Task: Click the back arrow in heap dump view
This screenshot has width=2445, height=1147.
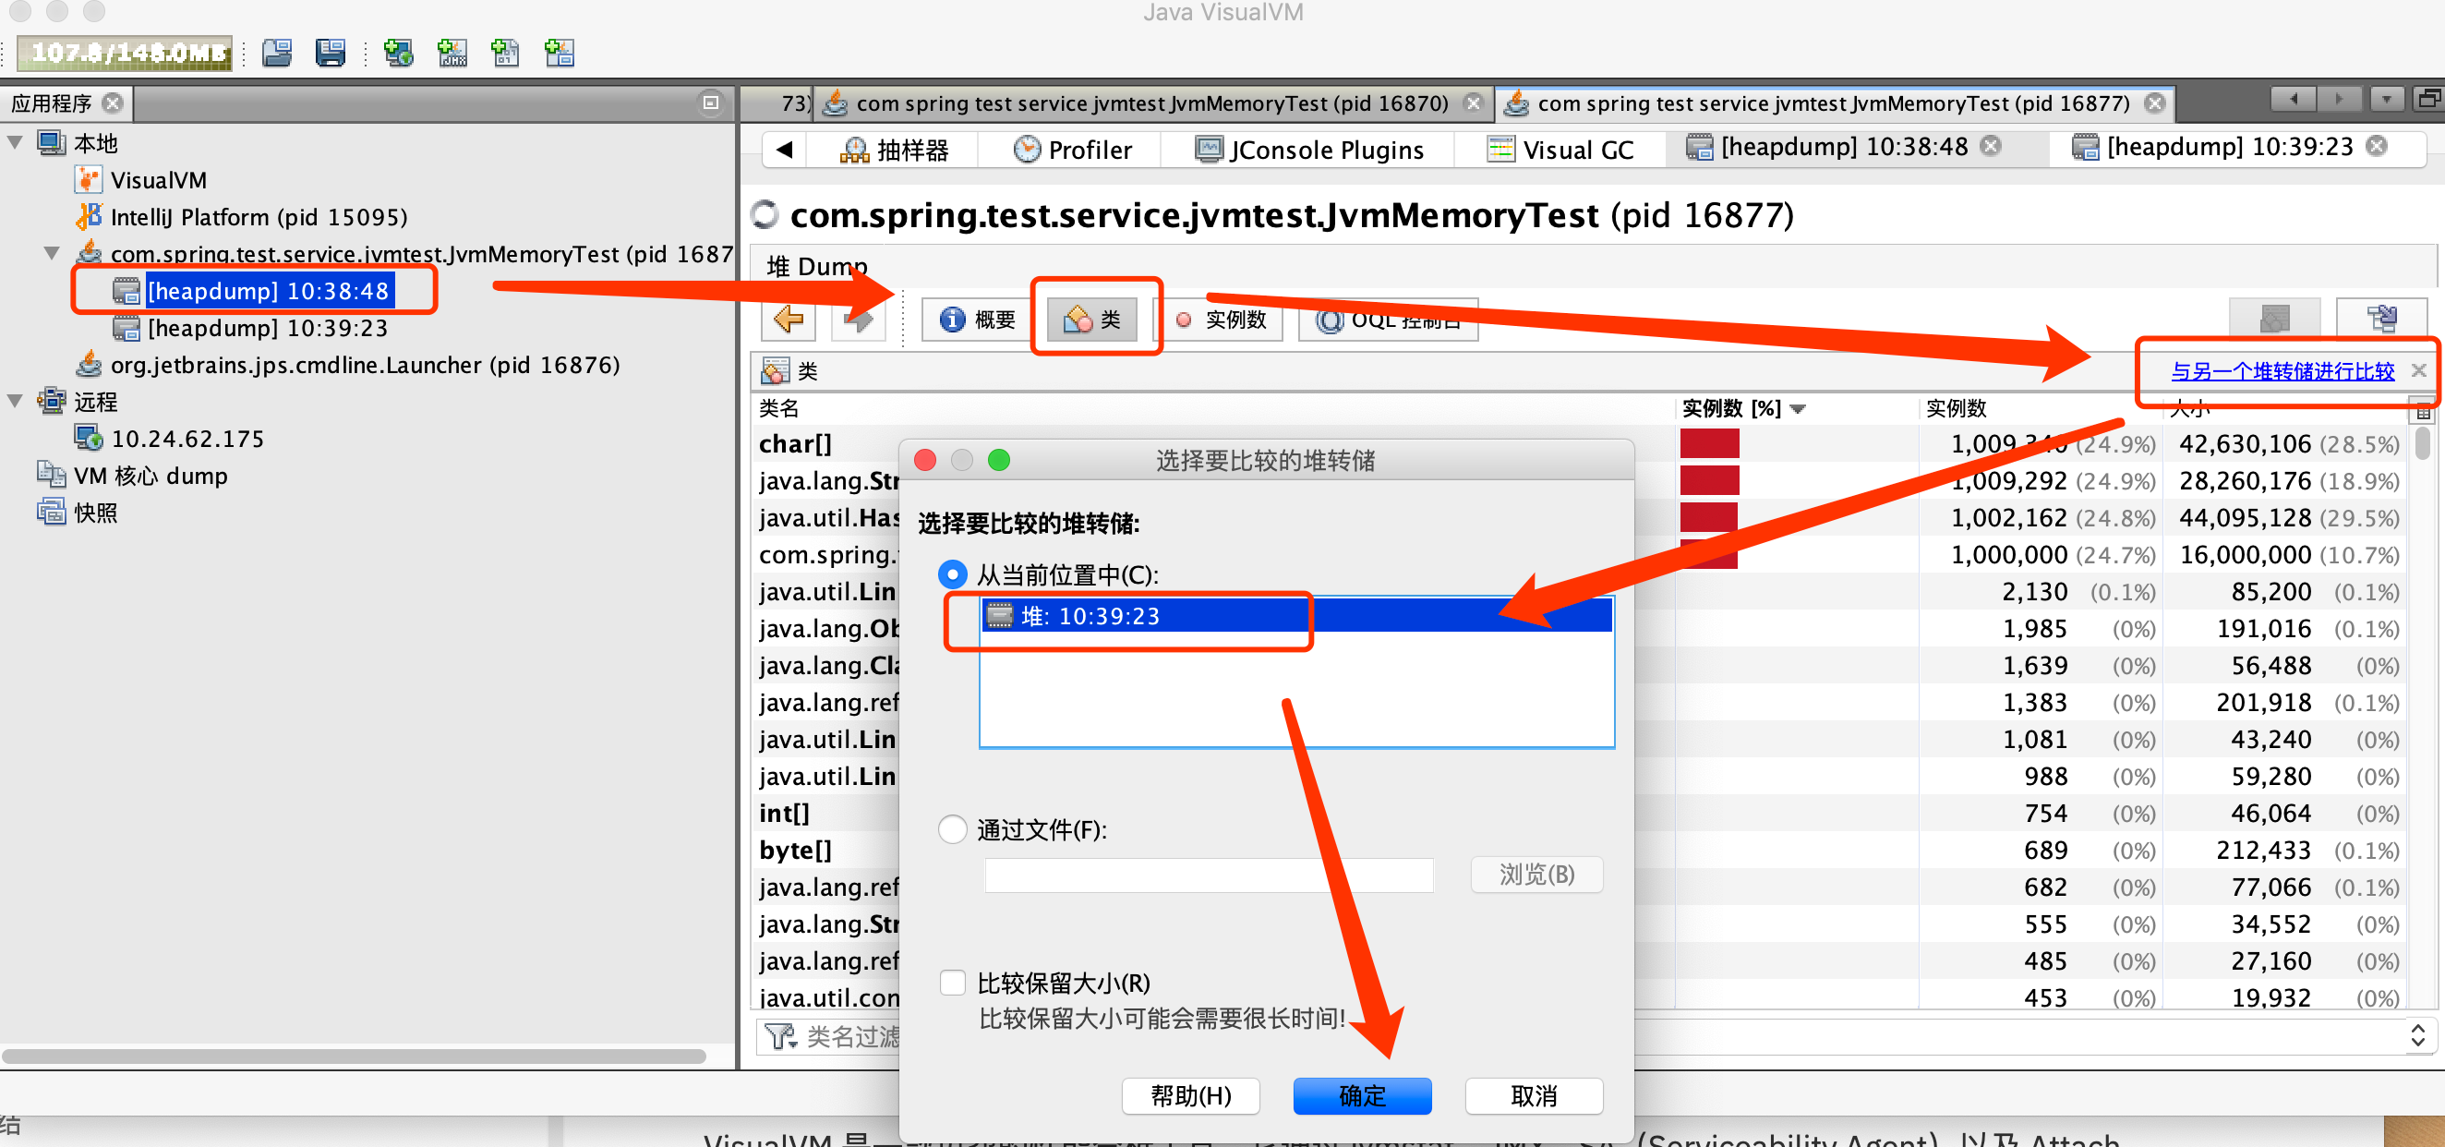Action: click(x=788, y=319)
